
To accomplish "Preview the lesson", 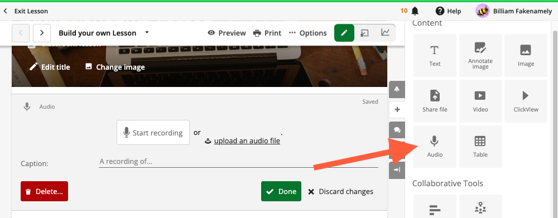I will 227,33.
